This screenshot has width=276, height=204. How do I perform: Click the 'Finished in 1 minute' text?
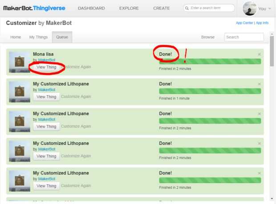[174, 98]
